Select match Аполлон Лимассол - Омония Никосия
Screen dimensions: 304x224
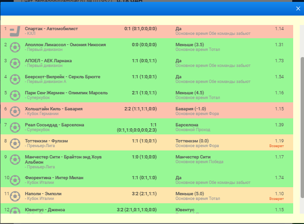65,45
